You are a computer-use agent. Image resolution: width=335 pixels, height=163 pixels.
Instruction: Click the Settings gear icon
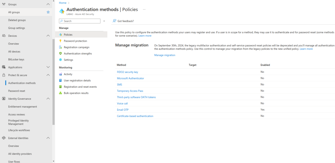click(61, 60)
